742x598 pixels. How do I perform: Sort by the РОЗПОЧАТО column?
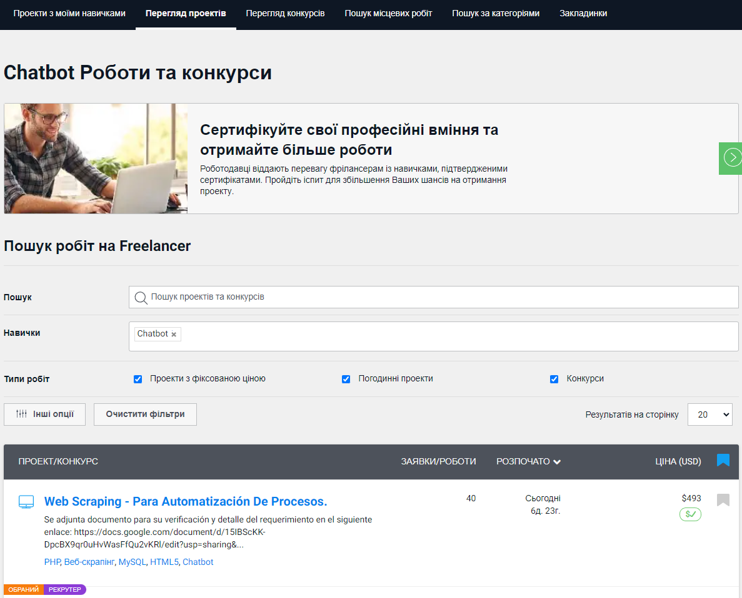(528, 461)
